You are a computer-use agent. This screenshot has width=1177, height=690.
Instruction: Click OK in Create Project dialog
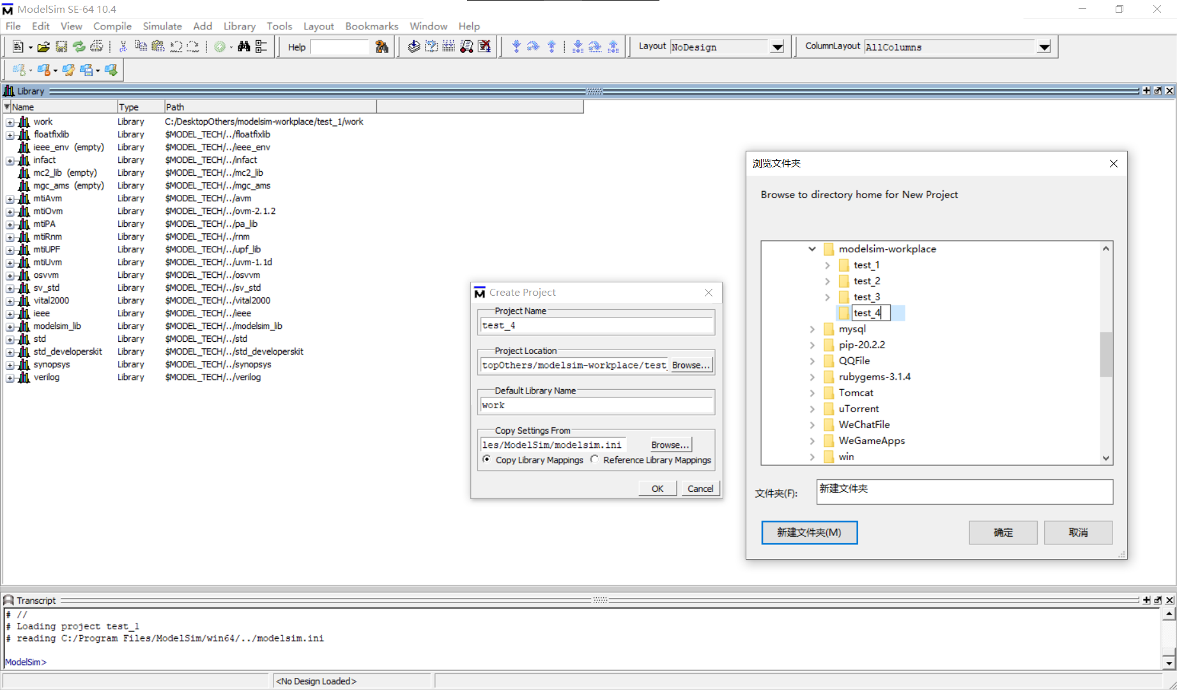point(658,489)
